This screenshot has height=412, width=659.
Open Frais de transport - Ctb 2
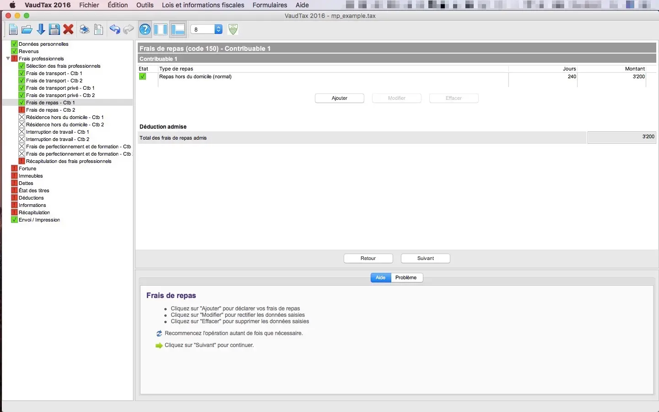click(x=54, y=81)
